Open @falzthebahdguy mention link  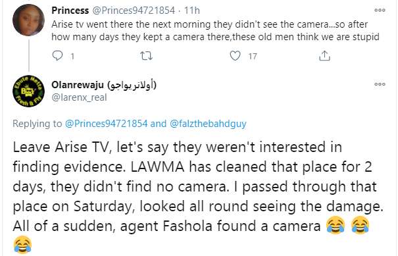coord(208,124)
